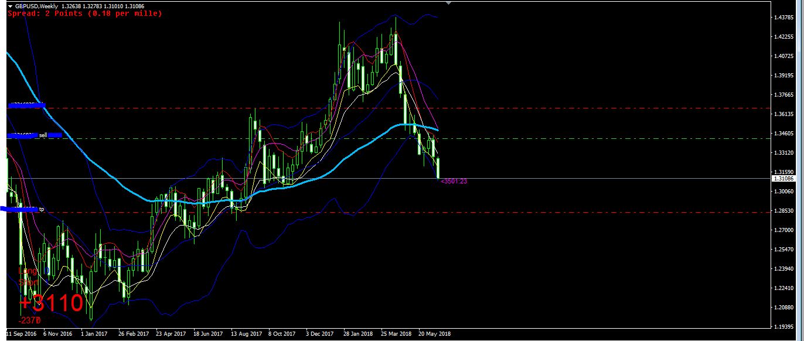The image size is (804, 341).
Task: Click the 1.28530 price scale label
Action: tap(784, 211)
